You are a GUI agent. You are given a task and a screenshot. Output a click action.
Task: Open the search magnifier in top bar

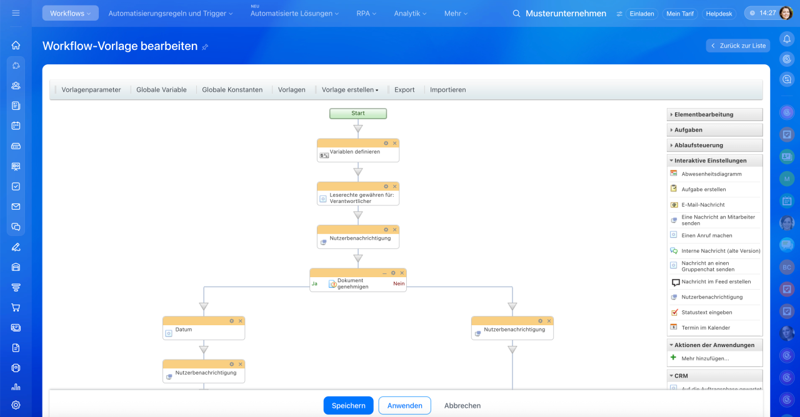(516, 13)
